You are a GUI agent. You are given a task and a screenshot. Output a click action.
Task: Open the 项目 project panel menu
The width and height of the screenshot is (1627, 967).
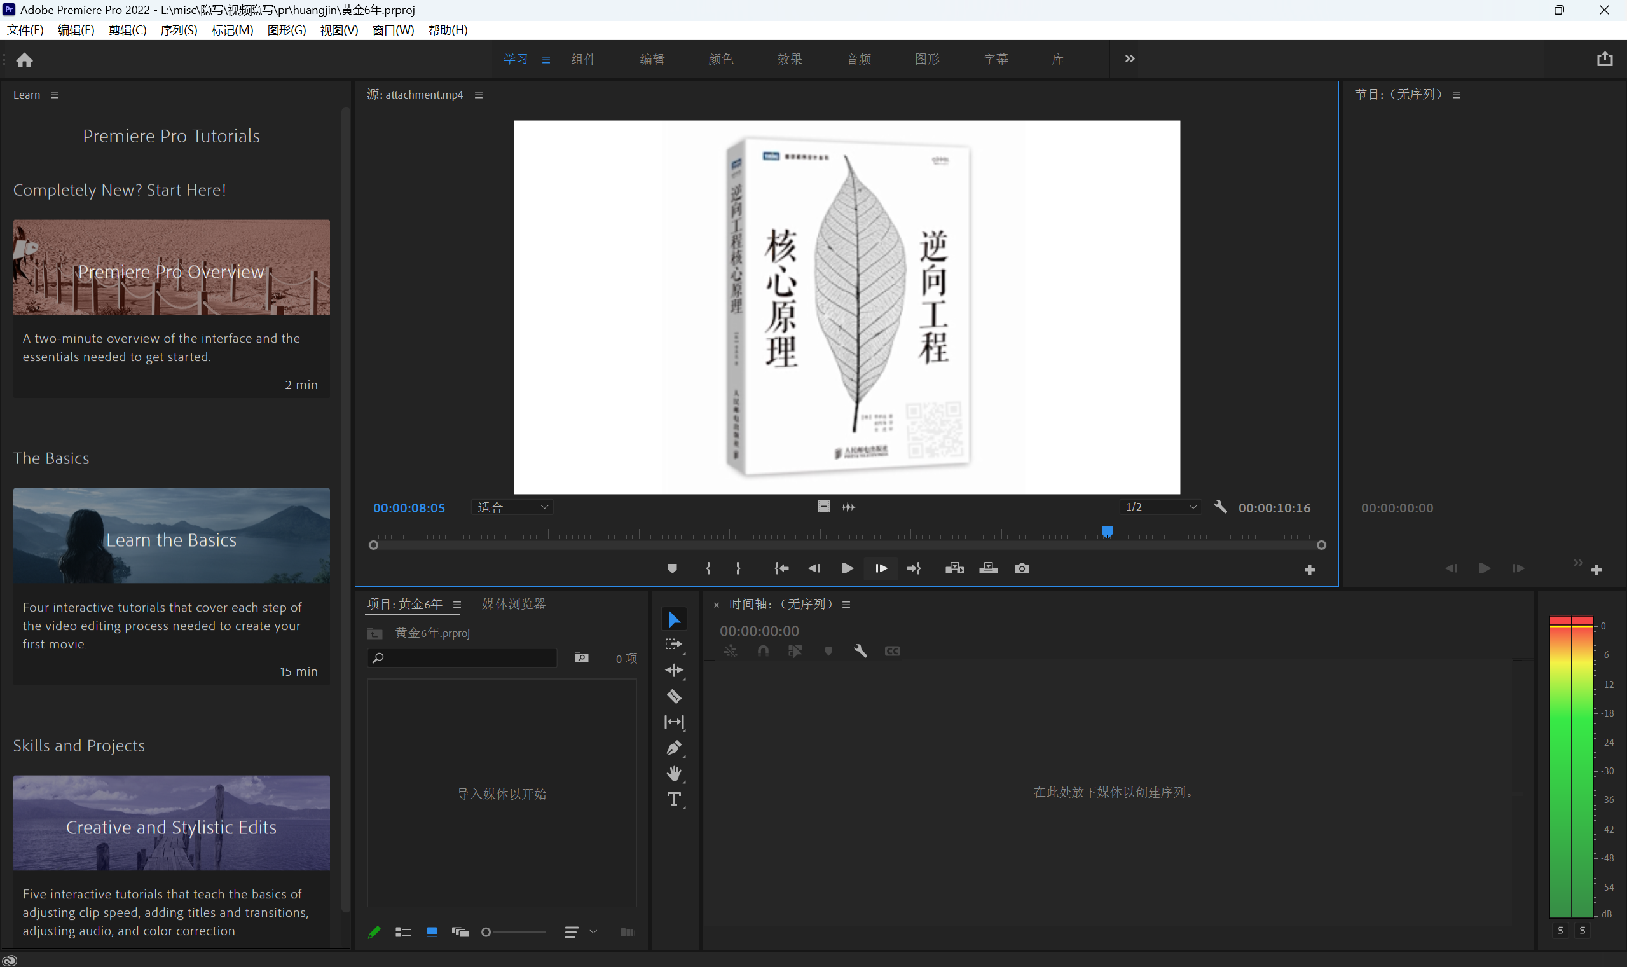tap(457, 605)
